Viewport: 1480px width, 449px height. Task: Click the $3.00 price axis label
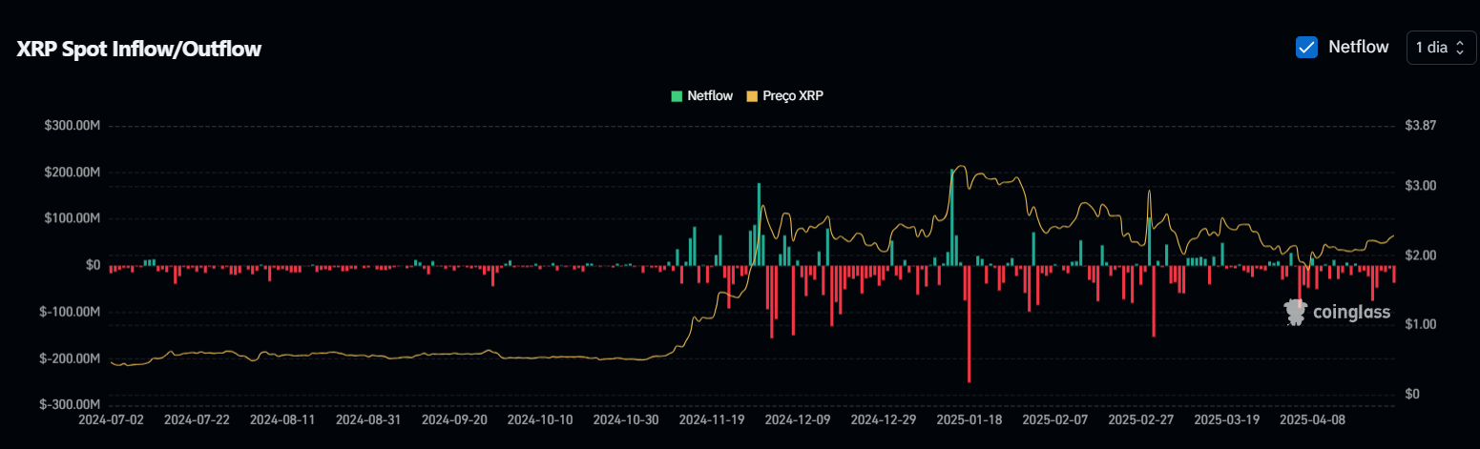pyautogui.click(x=1421, y=185)
